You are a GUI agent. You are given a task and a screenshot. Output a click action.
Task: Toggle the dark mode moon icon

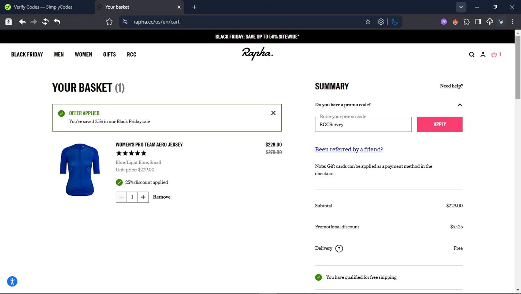coord(395,22)
